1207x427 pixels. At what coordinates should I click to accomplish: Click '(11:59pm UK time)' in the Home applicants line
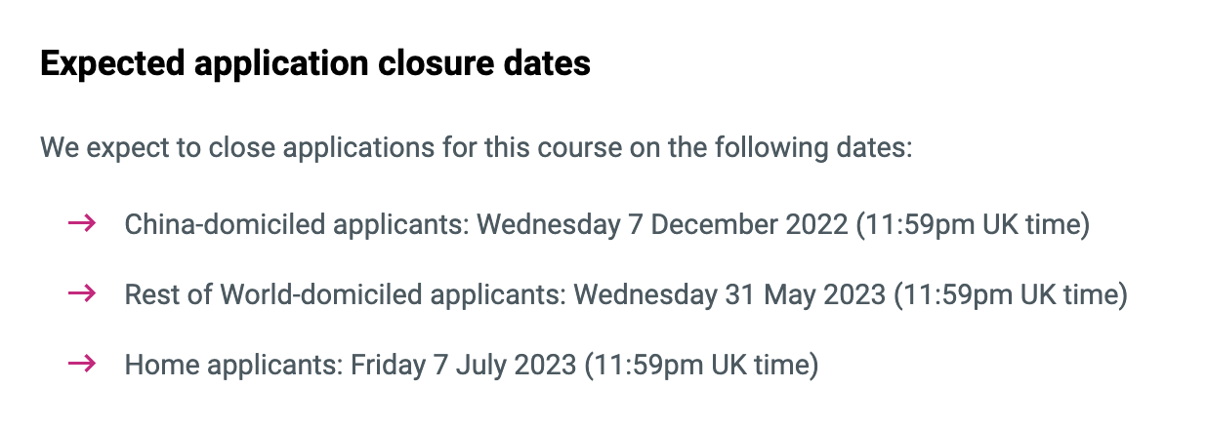pos(701,366)
